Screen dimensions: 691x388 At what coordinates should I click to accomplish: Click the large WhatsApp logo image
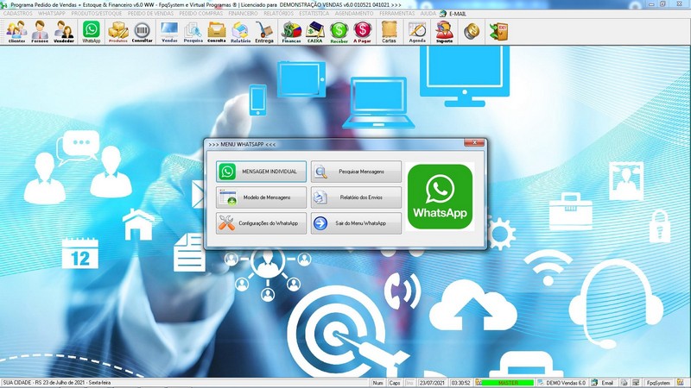[x=440, y=197]
